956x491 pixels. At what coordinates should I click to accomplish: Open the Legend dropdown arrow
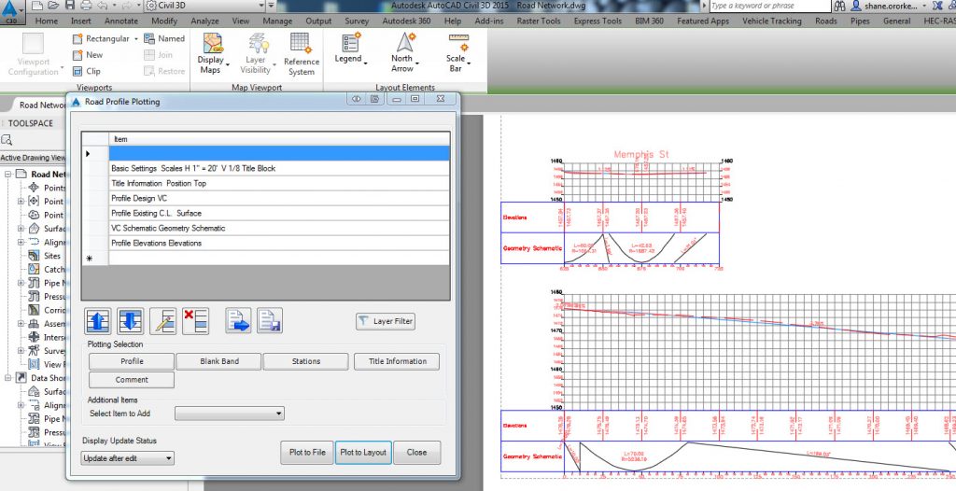(x=365, y=62)
